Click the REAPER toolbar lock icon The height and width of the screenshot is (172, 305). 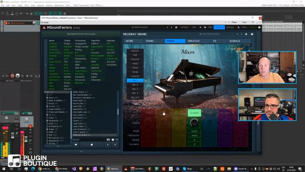pos(65,13)
